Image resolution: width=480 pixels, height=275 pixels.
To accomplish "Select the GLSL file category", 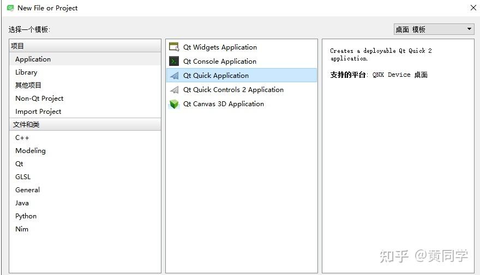I will coord(85,176).
